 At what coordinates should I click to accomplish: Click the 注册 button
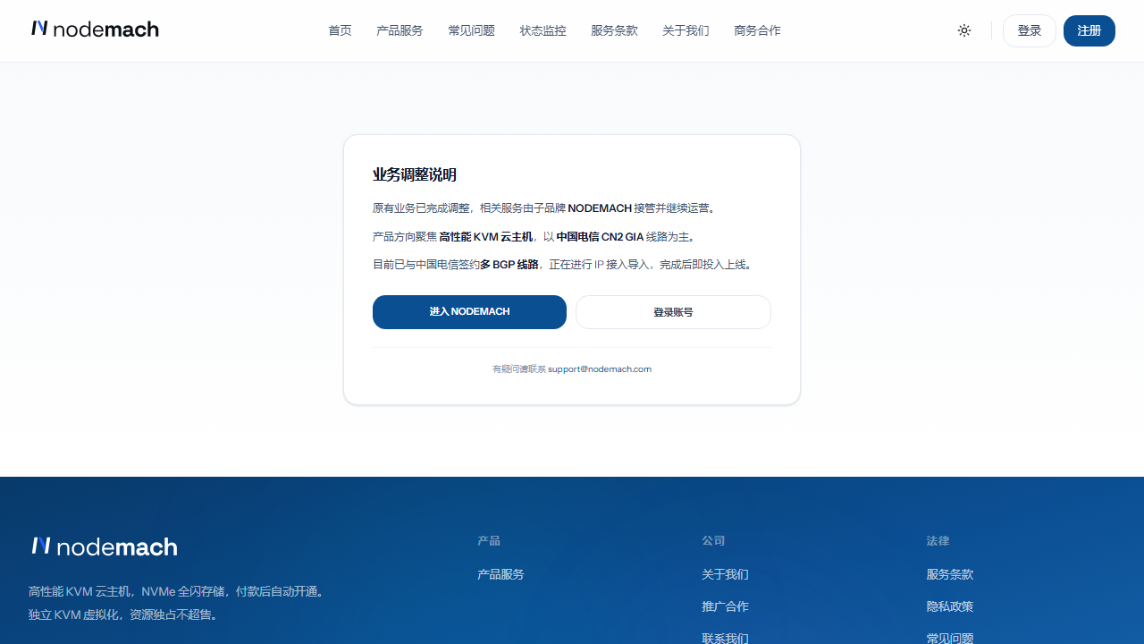(x=1089, y=30)
